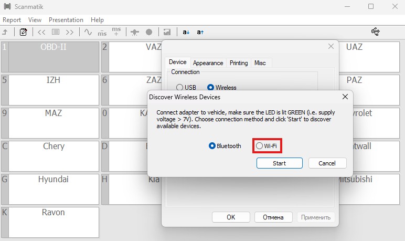Choose the USB connection option
Viewport: 405px width, 241px height.
(x=179, y=88)
